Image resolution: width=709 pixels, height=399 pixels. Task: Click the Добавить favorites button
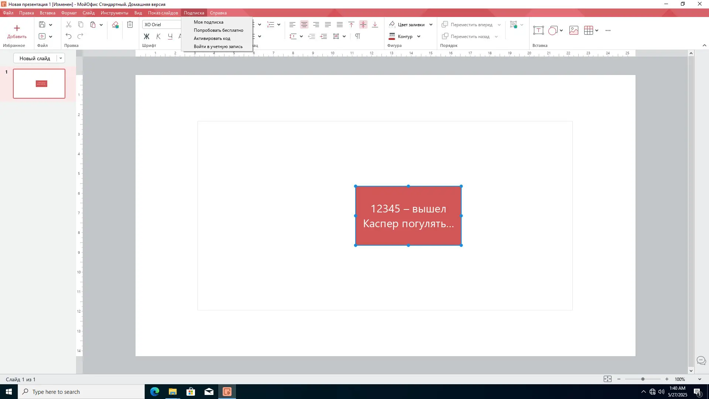(17, 31)
